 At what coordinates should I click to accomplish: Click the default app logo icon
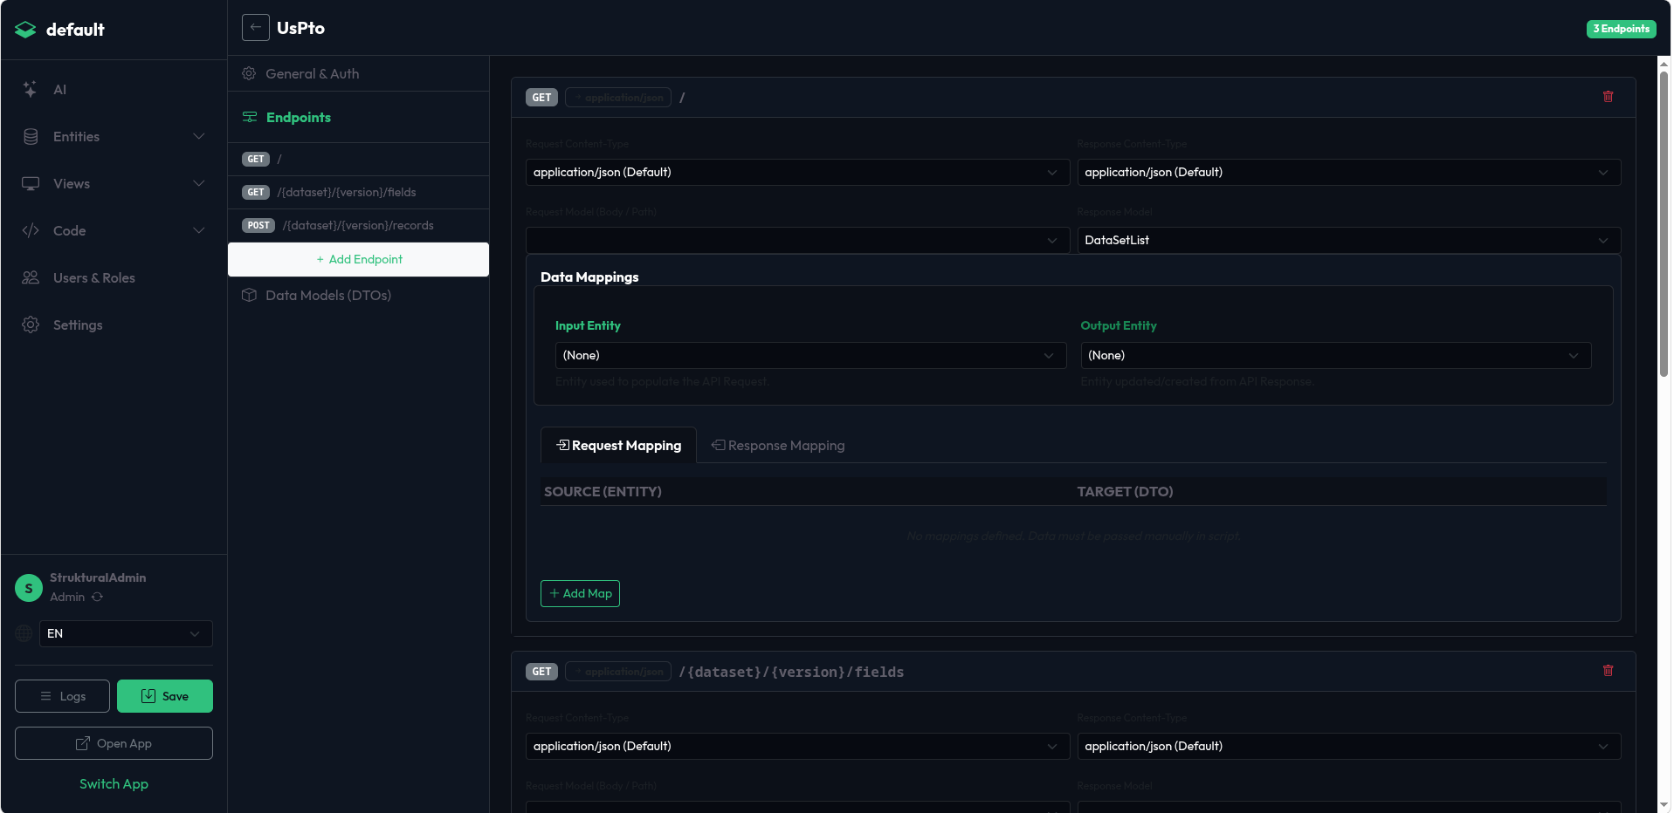click(25, 30)
